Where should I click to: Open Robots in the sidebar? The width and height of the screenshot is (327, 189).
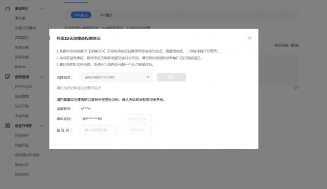pyautogui.click(x=20, y=67)
